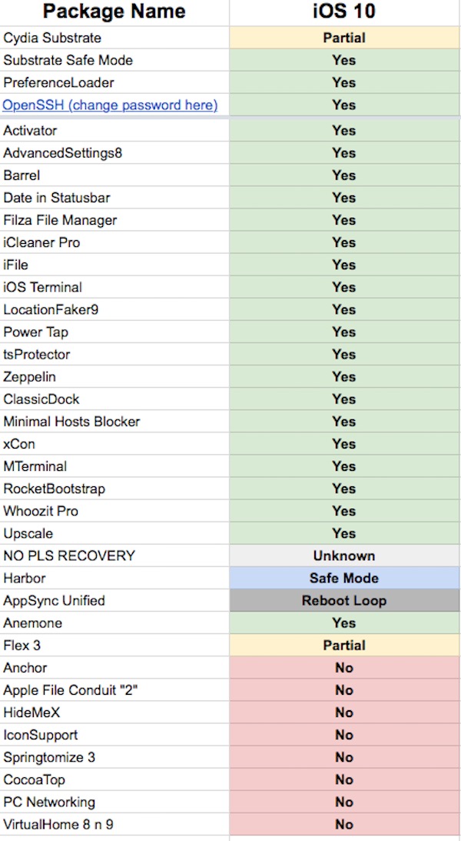
Task: Select Flex 3's Partial status cell
Action: [x=344, y=645]
